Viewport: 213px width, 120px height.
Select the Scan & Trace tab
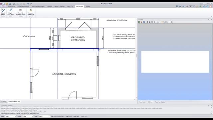(x=80, y=7)
